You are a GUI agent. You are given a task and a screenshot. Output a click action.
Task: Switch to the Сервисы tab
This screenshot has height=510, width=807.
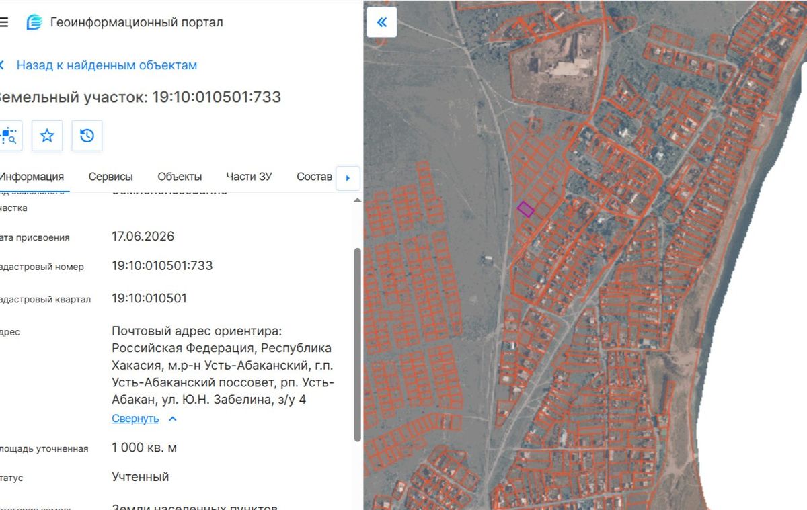click(x=111, y=177)
